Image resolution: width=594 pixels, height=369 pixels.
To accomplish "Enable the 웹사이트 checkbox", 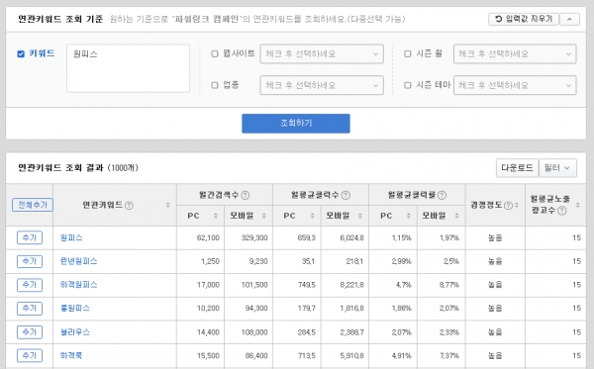I will (215, 53).
